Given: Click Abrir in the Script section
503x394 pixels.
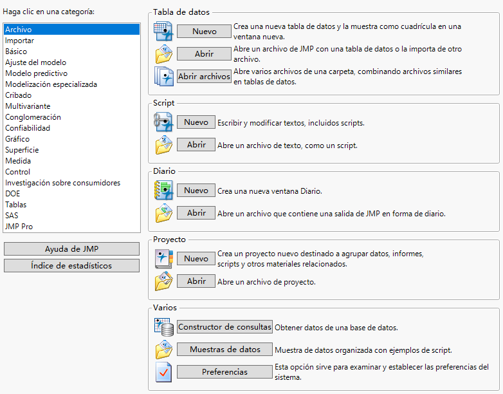Looking at the screenshot, I should pyautogui.click(x=196, y=144).
